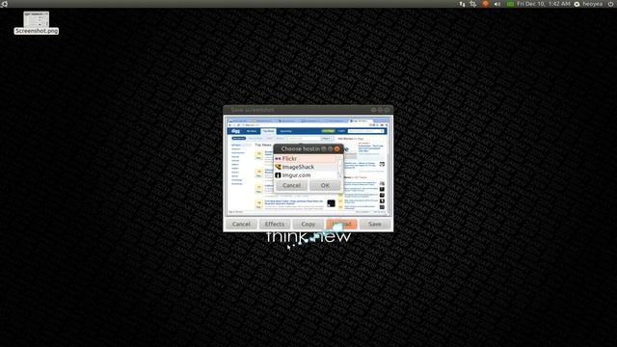Save the screenshot with Save button
Screen dimensions: 617x347
(x=375, y=224)
